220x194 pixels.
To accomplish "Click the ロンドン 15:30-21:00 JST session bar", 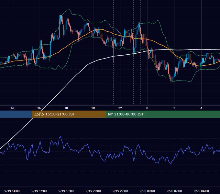I will click(x=69, y=114).
